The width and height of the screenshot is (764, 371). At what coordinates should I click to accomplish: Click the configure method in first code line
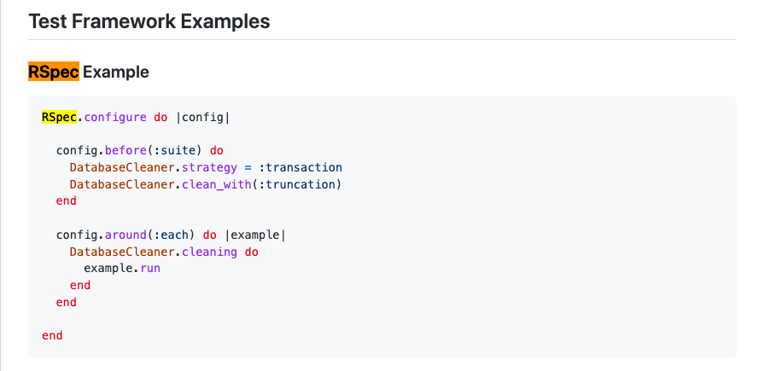point(115,117)
